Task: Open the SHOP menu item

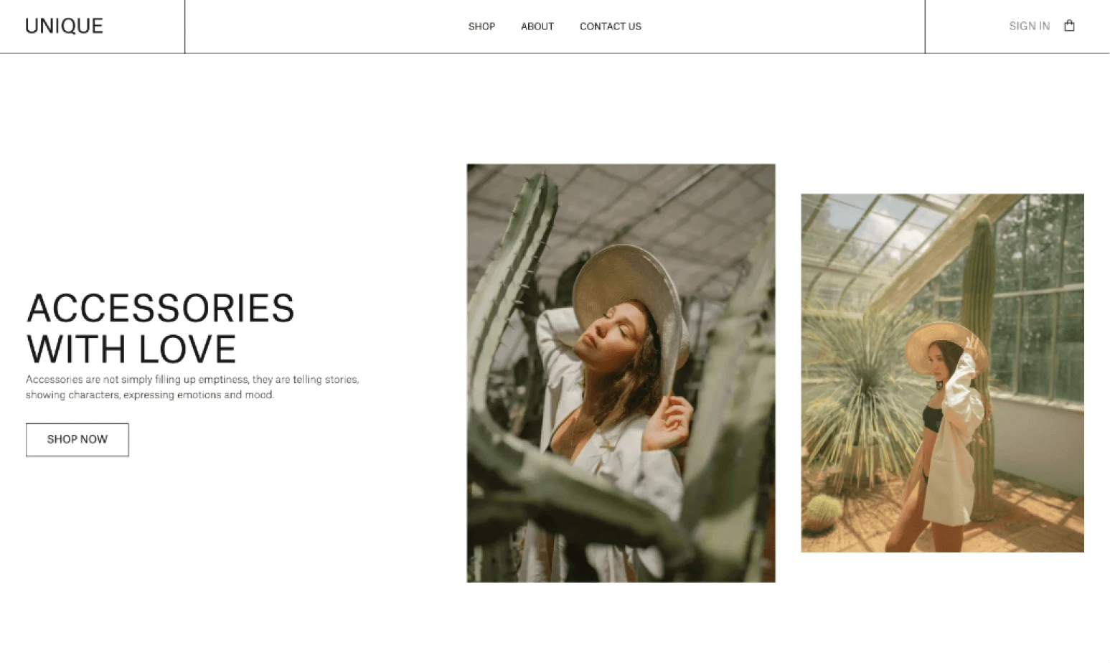Action: 481,27
